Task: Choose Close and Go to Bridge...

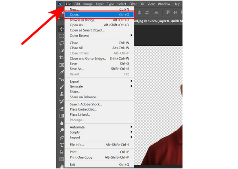Action: (x=100, y=58)
